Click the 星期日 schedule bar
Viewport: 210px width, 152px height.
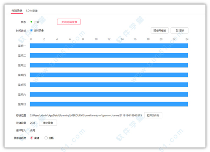pyautogui.click(x=109, y=104)
